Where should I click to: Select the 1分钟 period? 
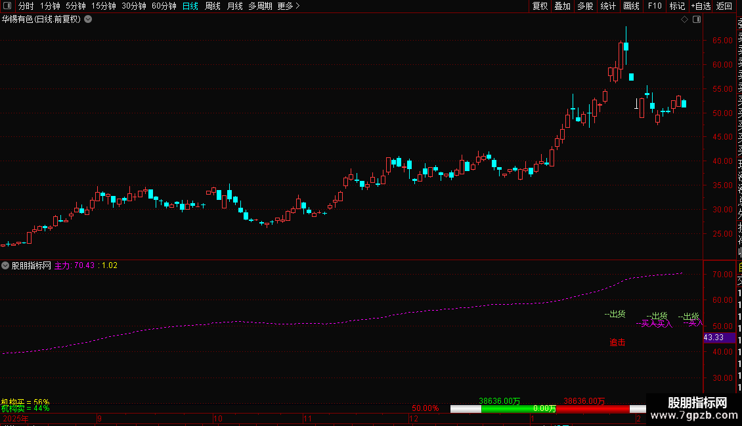tap(50, 6)
